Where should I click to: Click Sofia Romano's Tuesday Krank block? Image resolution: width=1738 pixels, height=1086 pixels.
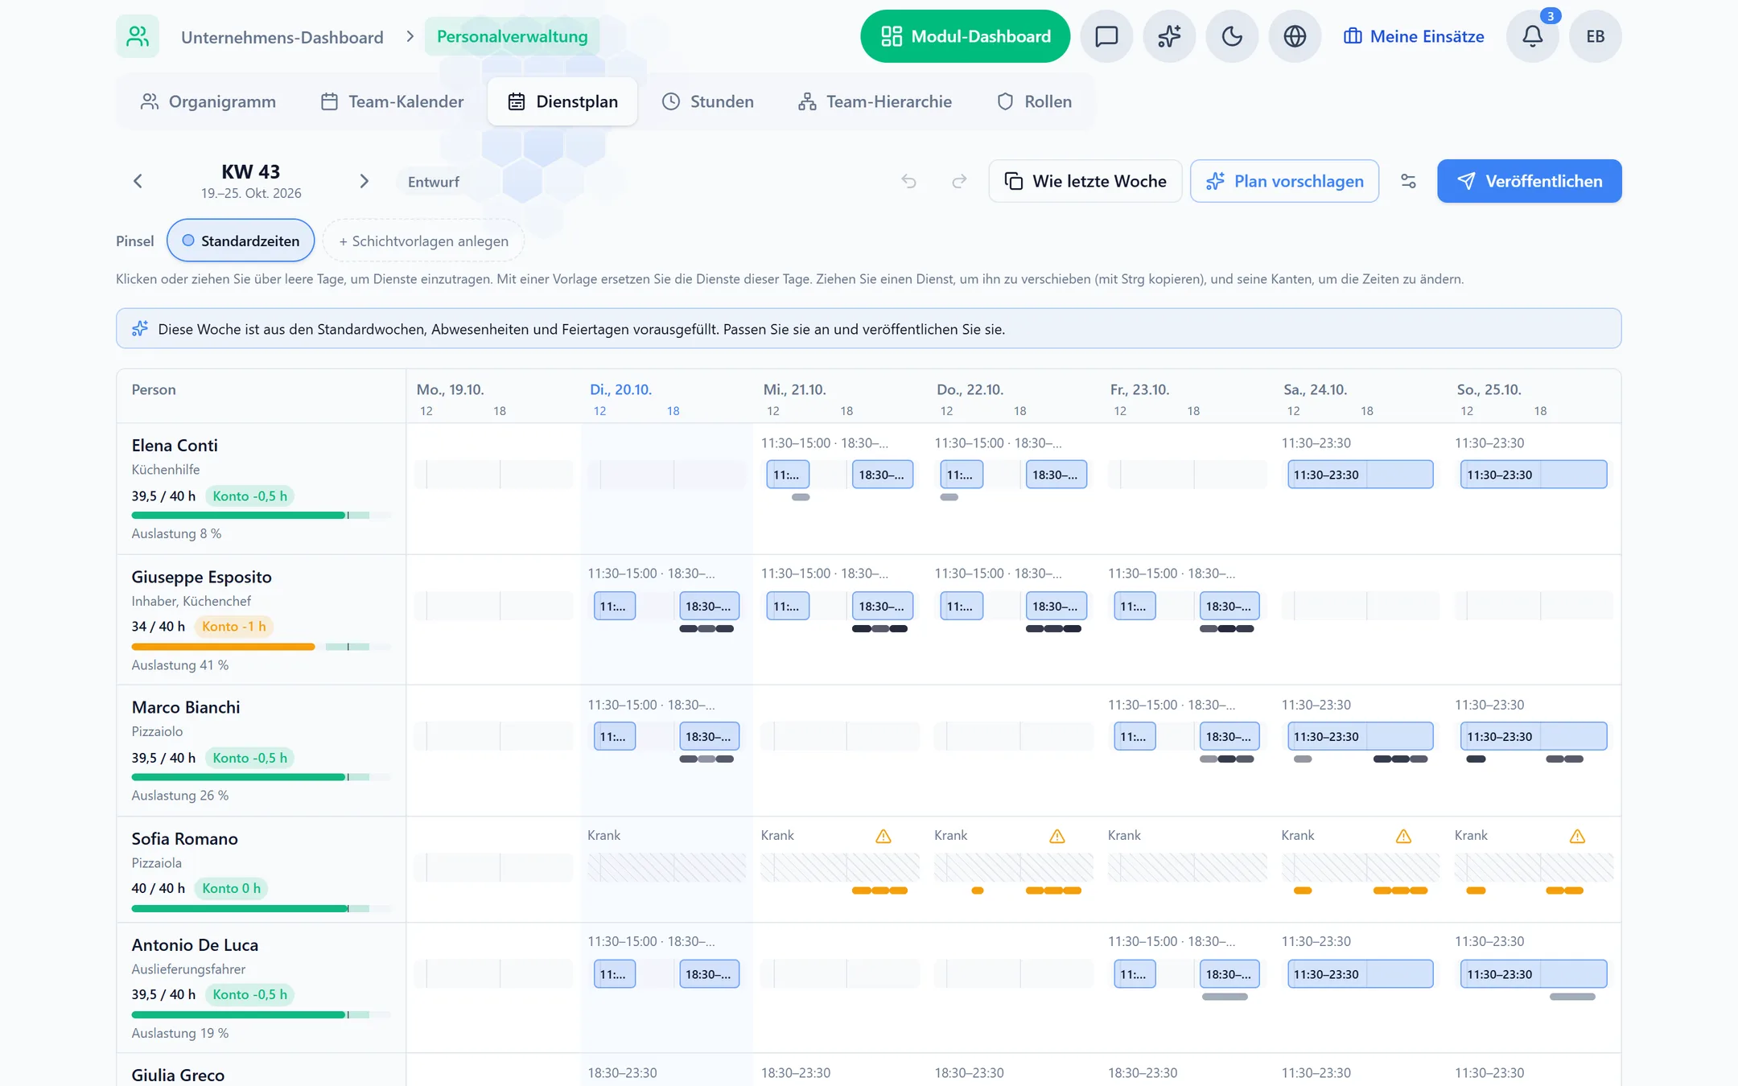tap(666, 867)
